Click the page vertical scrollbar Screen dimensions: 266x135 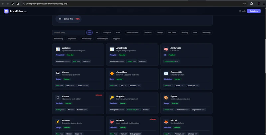coord(265,56)
